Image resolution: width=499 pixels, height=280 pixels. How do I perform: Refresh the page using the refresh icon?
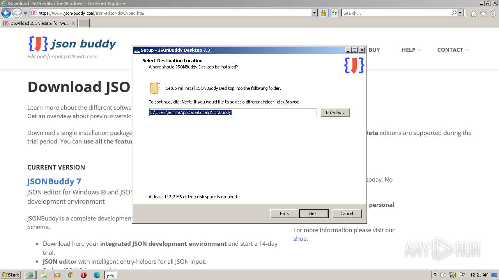[334, 13]
